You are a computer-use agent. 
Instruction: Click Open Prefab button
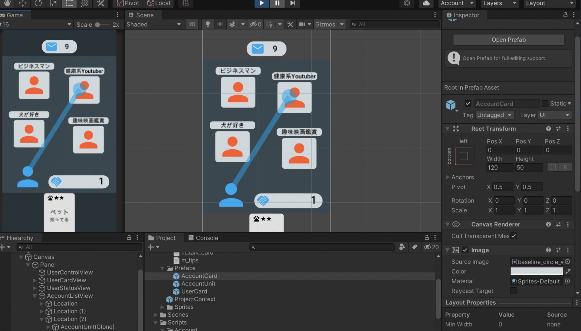[508, 40]
